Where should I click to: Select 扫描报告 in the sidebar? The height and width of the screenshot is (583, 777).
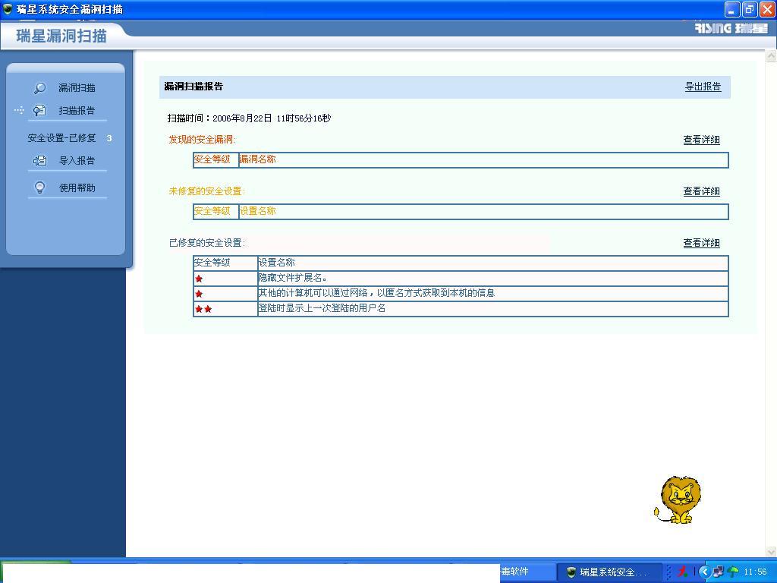(77, 110)
